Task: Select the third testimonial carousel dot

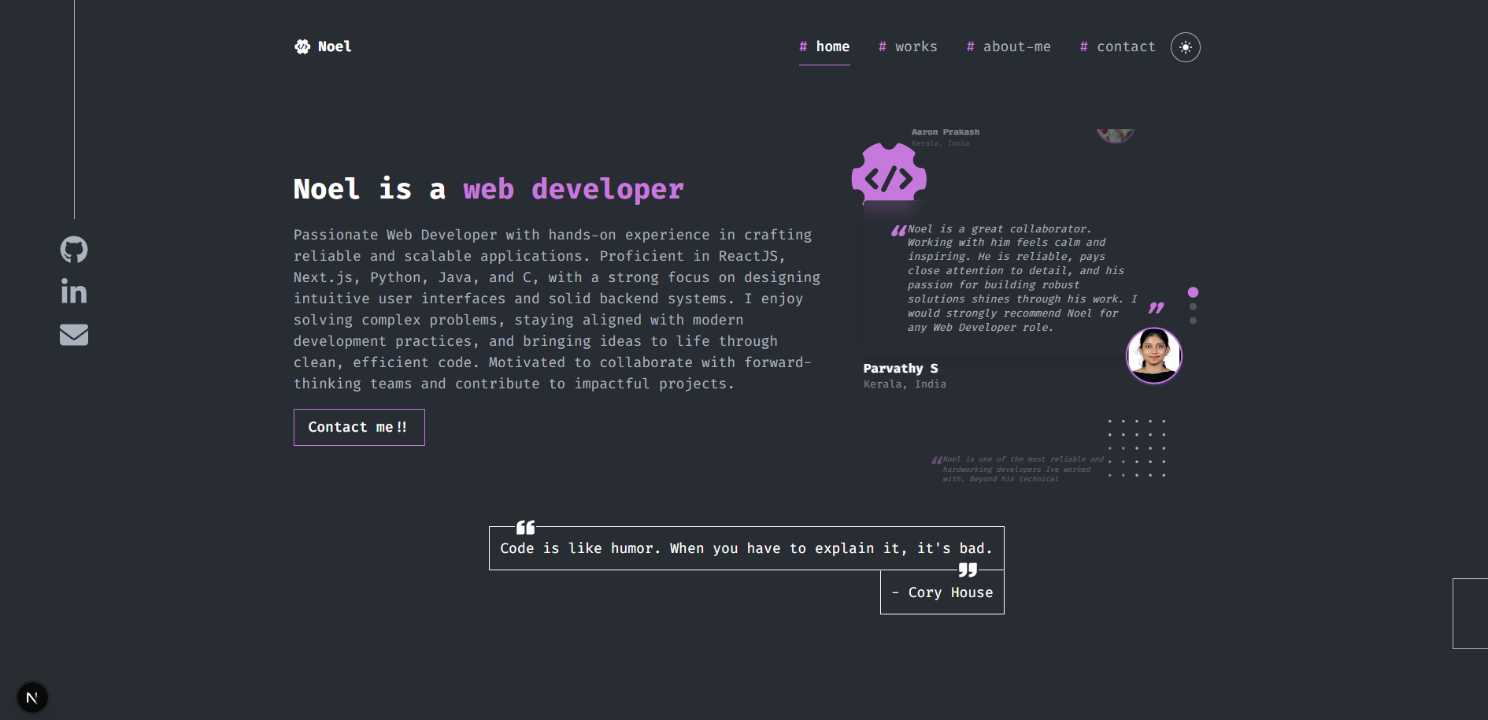Action: tap(1193, 321)
